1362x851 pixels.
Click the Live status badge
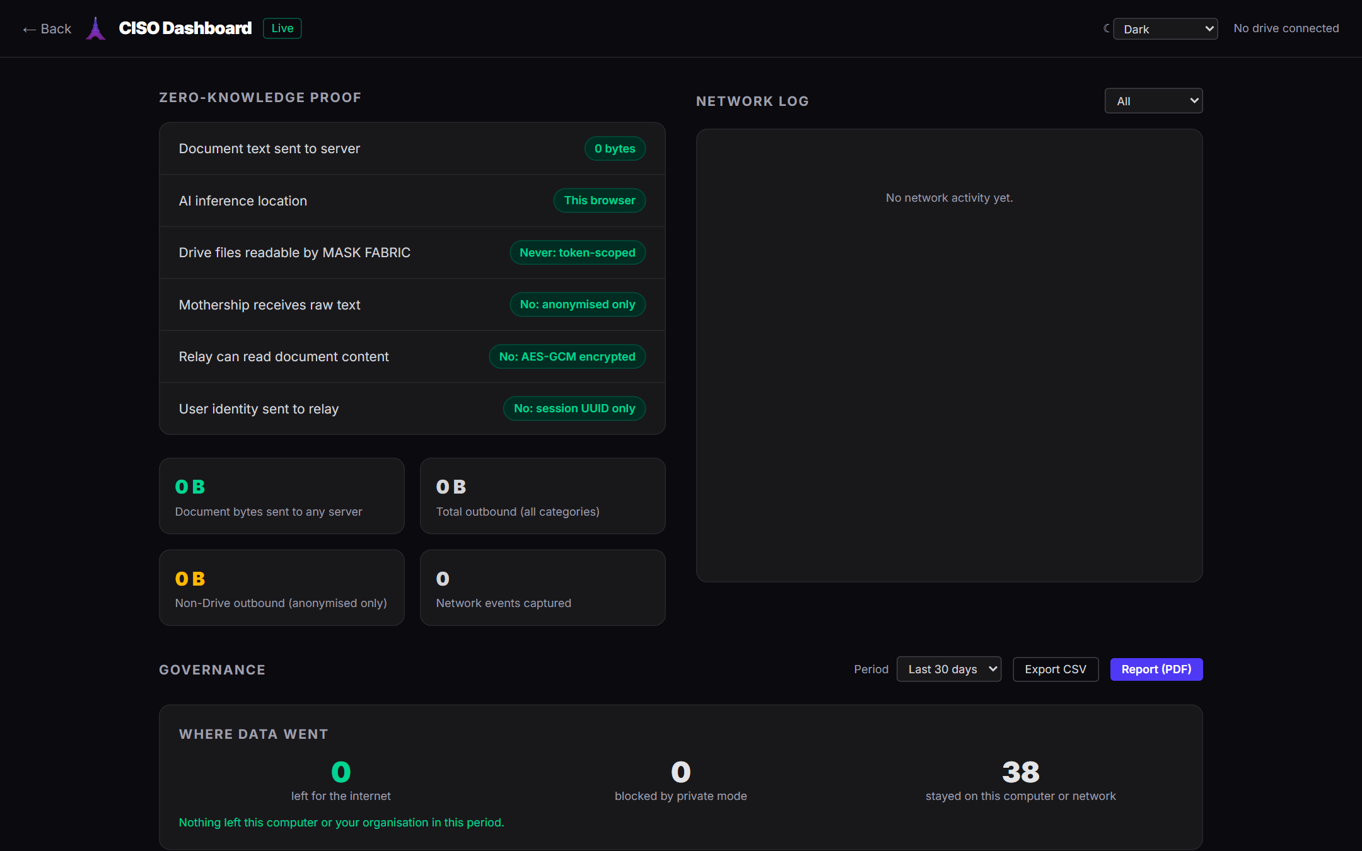pyautogui.click(x=282, y=28)
